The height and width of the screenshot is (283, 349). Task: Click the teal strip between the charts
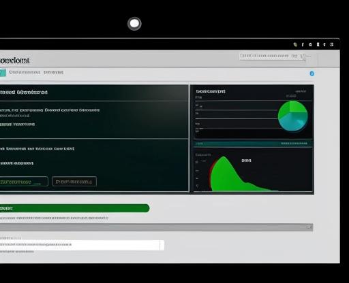coord(253,144)
